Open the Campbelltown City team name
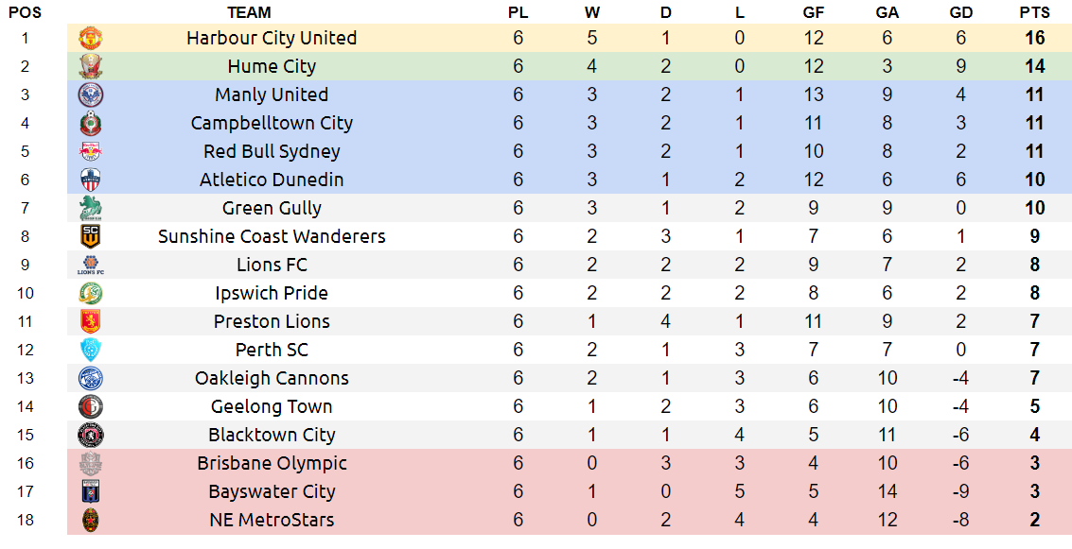 point(272,123)
